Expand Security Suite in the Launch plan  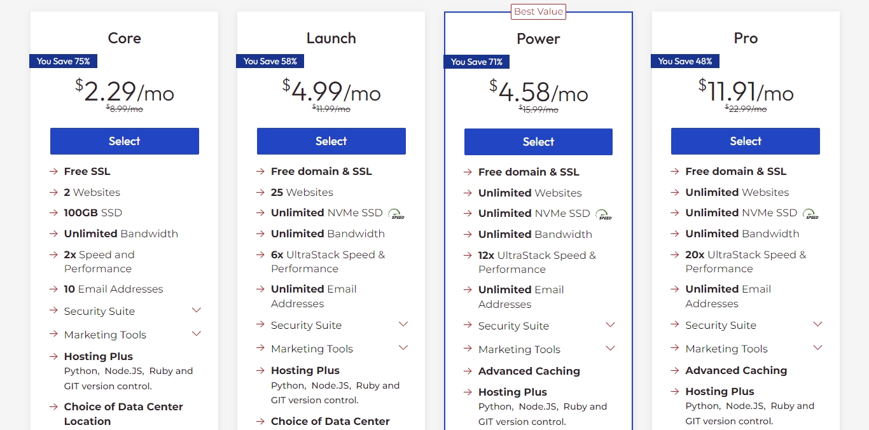point(403,324)
